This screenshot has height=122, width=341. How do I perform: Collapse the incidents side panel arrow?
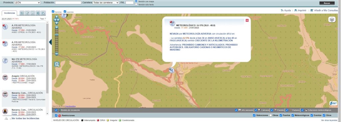pyautogui.click(x=50, y=42)
